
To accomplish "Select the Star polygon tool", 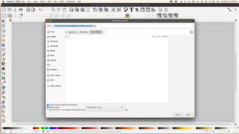I will [3, 40].
